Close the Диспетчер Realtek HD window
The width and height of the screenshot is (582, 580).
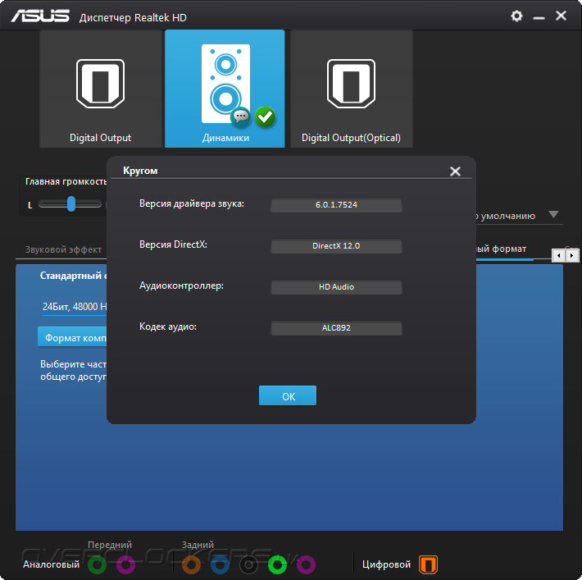tap(561, 16)
